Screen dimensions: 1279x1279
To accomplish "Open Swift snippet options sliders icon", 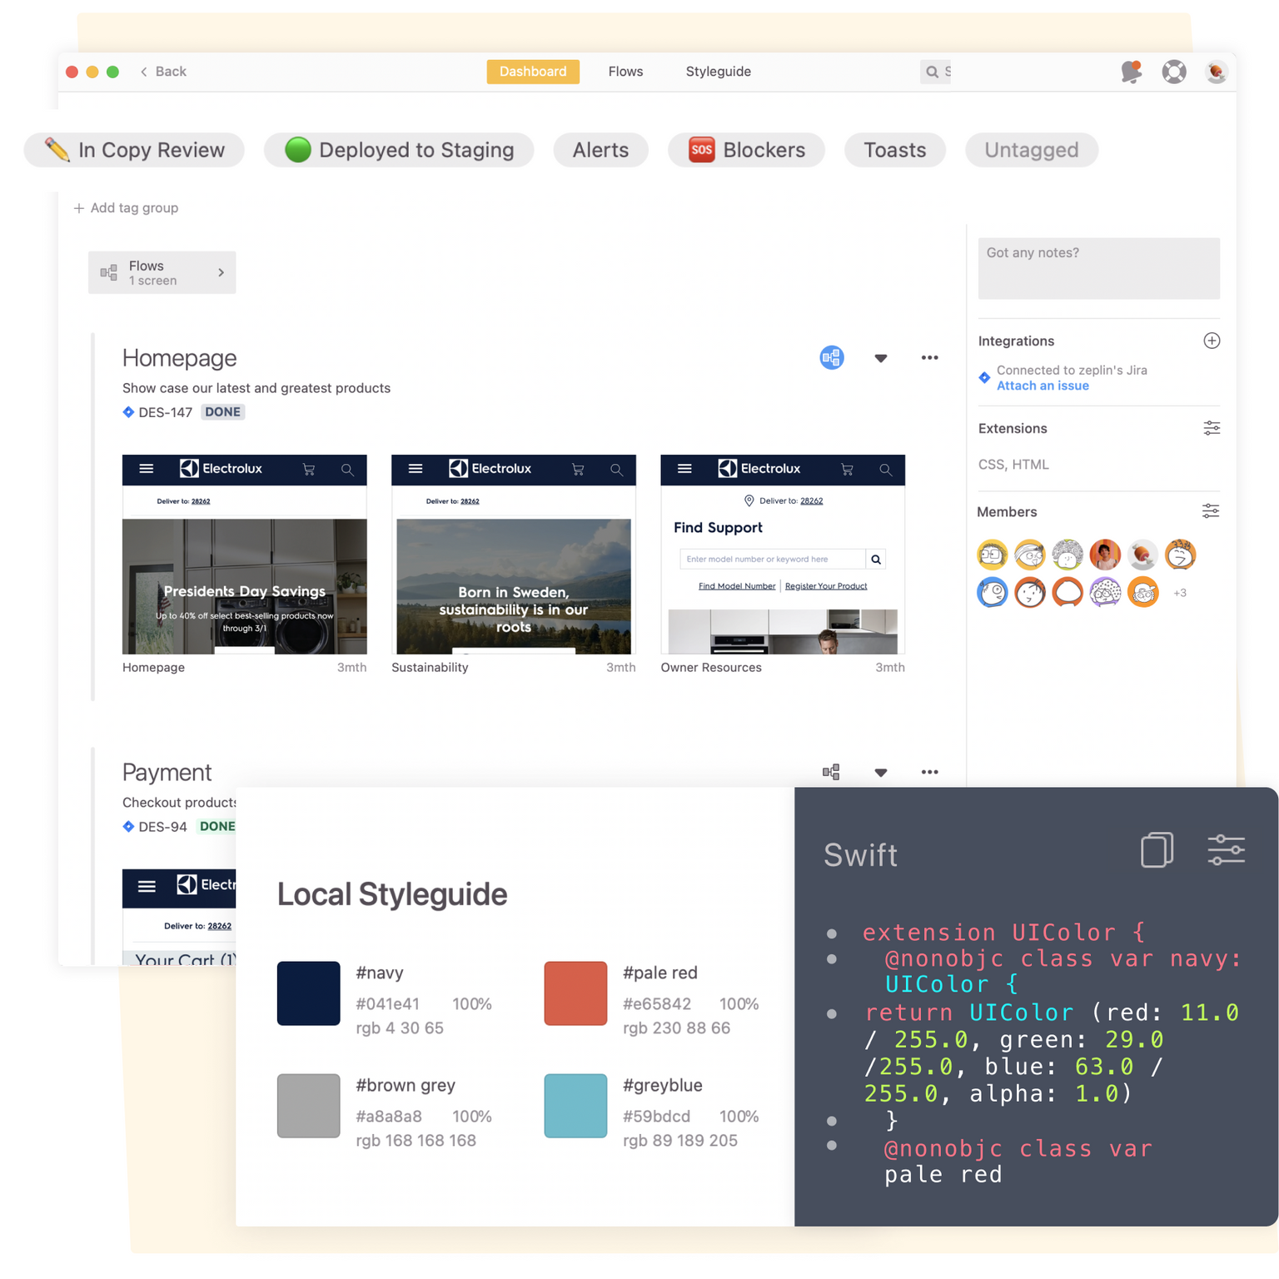I will tap(1226, 850).
